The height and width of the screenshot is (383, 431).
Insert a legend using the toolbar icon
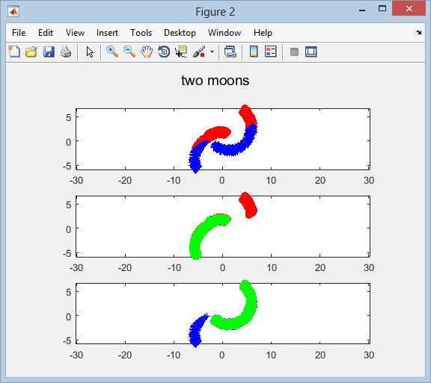(271, 52)
